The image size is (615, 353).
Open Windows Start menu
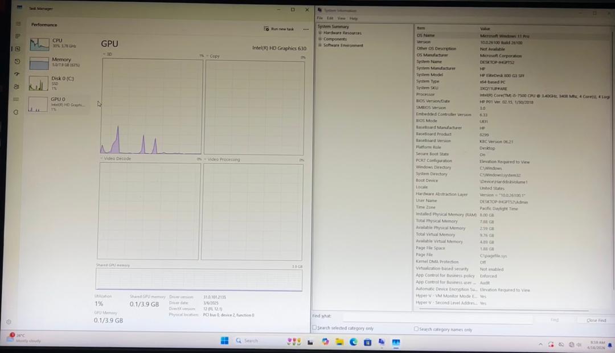[224, 340]
